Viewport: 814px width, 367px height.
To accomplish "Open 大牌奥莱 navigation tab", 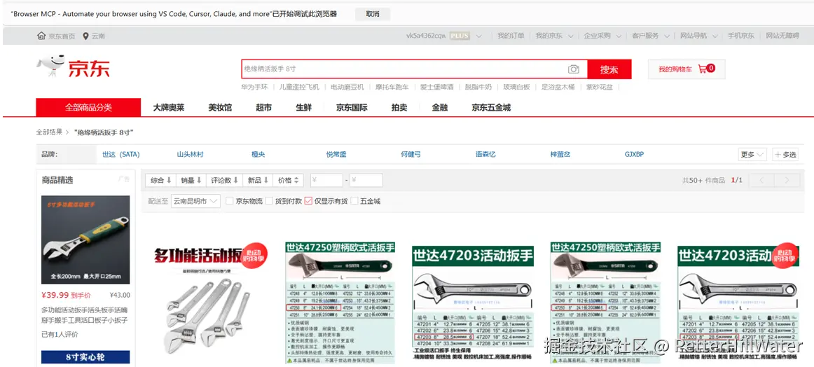I will pyautogui.click(x=169, y=107).
